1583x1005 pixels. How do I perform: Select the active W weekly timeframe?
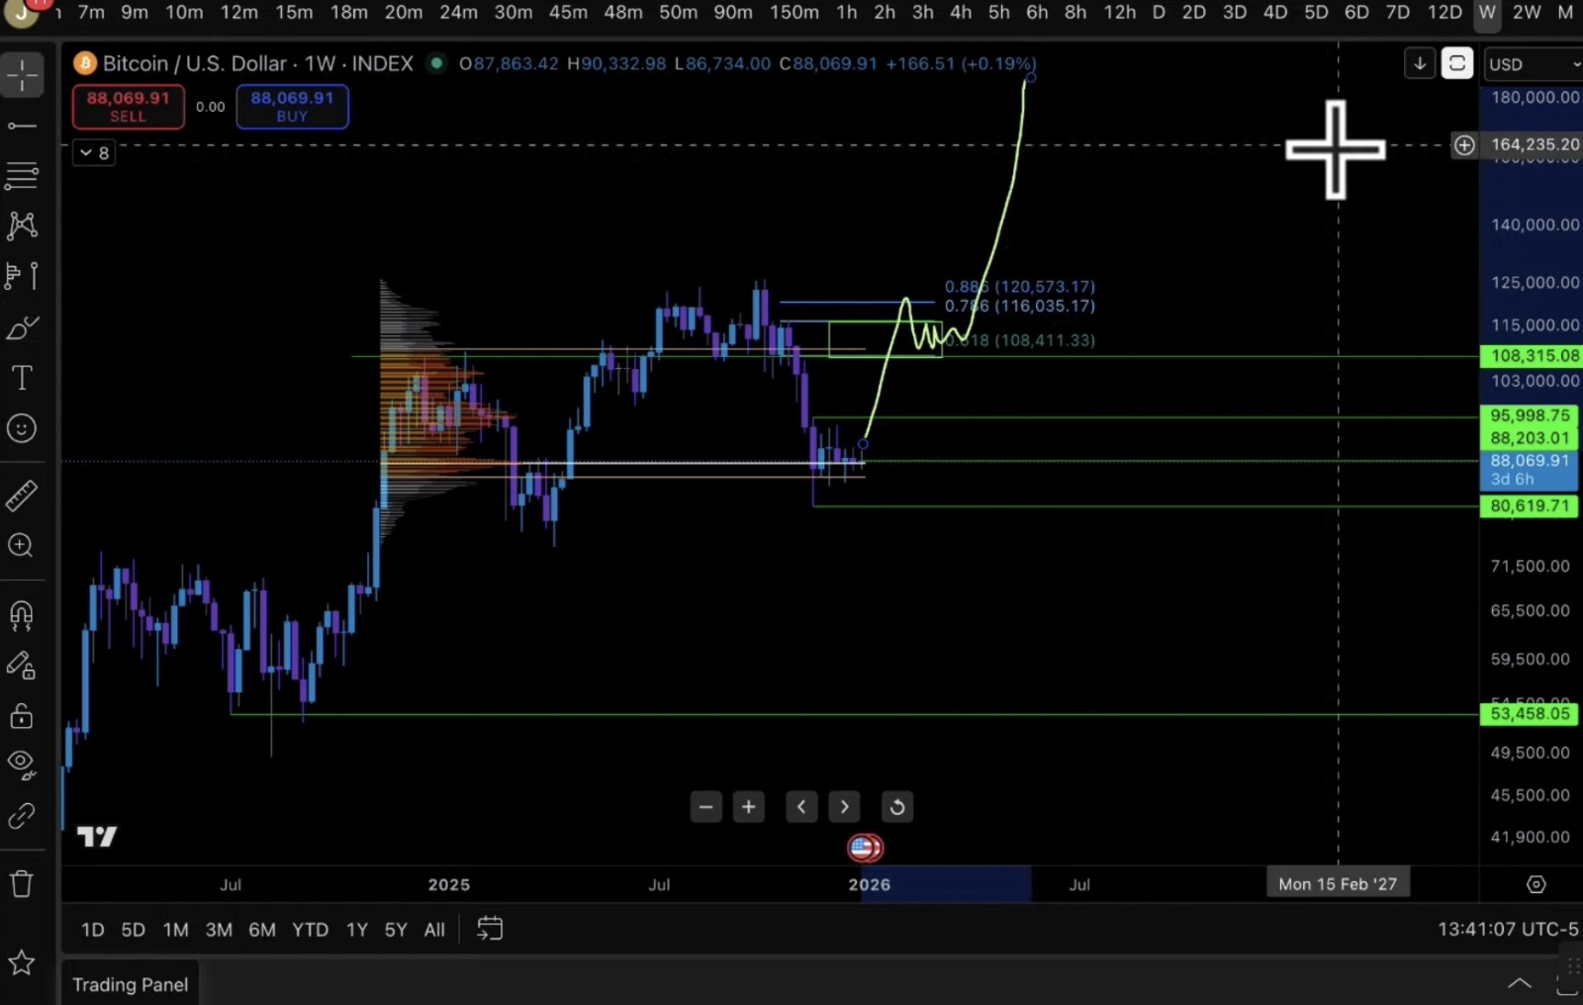pyautogui.click(x=1487, y=12)
